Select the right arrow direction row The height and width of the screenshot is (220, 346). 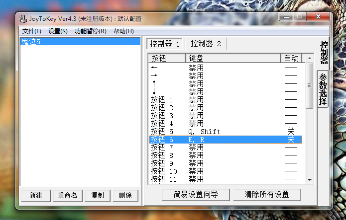pyautogui.click(x=226, y=75)
